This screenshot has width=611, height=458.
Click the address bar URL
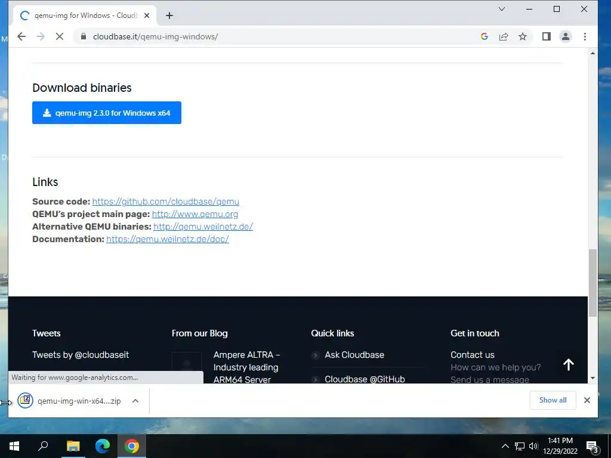click(x=155, y=36)
